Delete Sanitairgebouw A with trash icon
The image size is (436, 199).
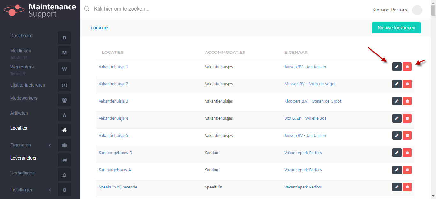(x=407, y=170)
